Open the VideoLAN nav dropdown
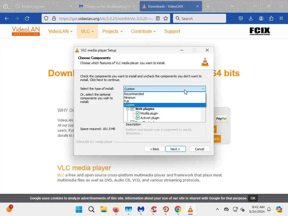 pos(60,31)
